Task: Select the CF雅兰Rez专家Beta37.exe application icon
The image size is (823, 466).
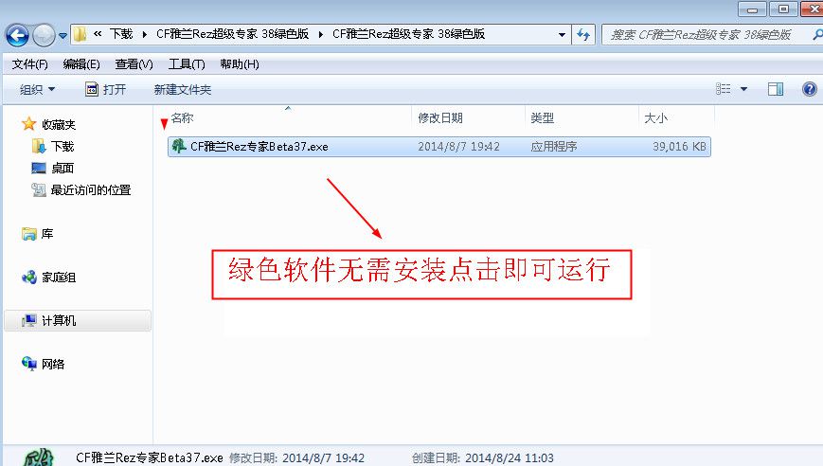Action: [x=179, y=146]
